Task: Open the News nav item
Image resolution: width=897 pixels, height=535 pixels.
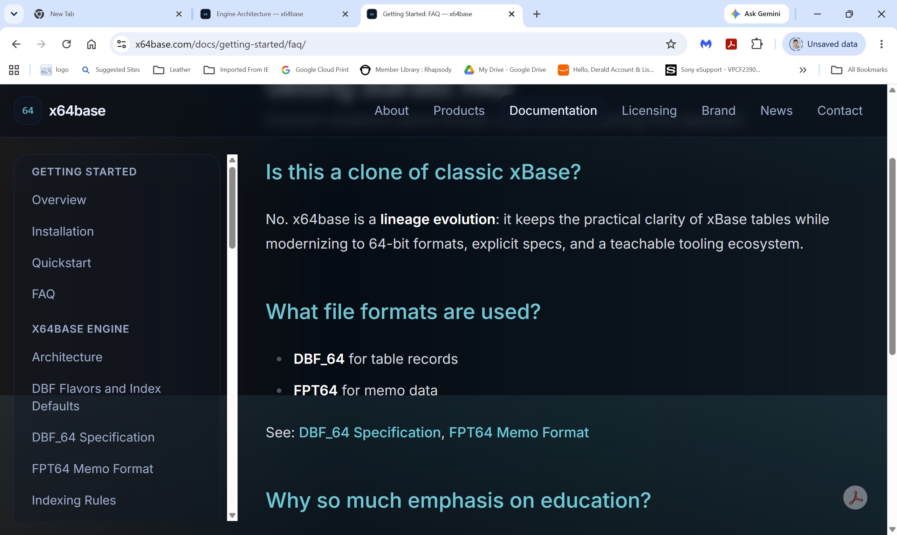Action: (776, 110)
